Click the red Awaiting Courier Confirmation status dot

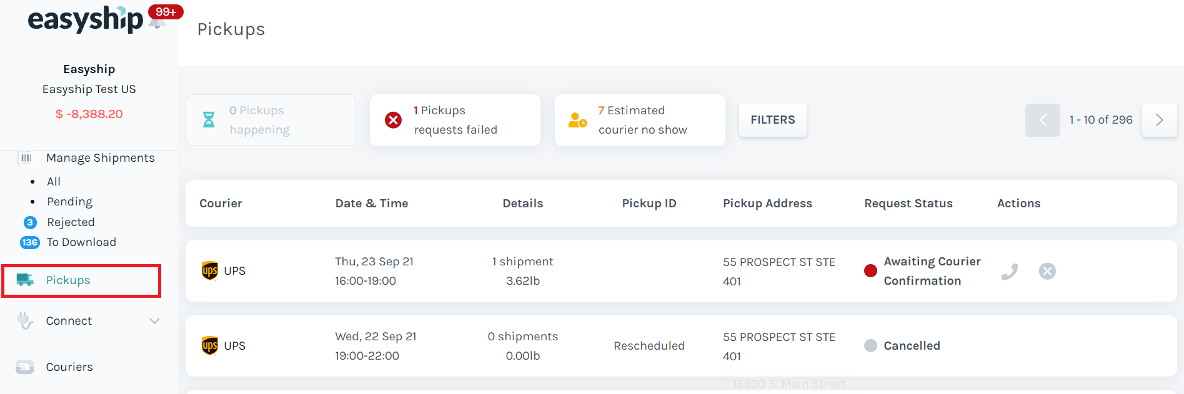tap(870, 271)
